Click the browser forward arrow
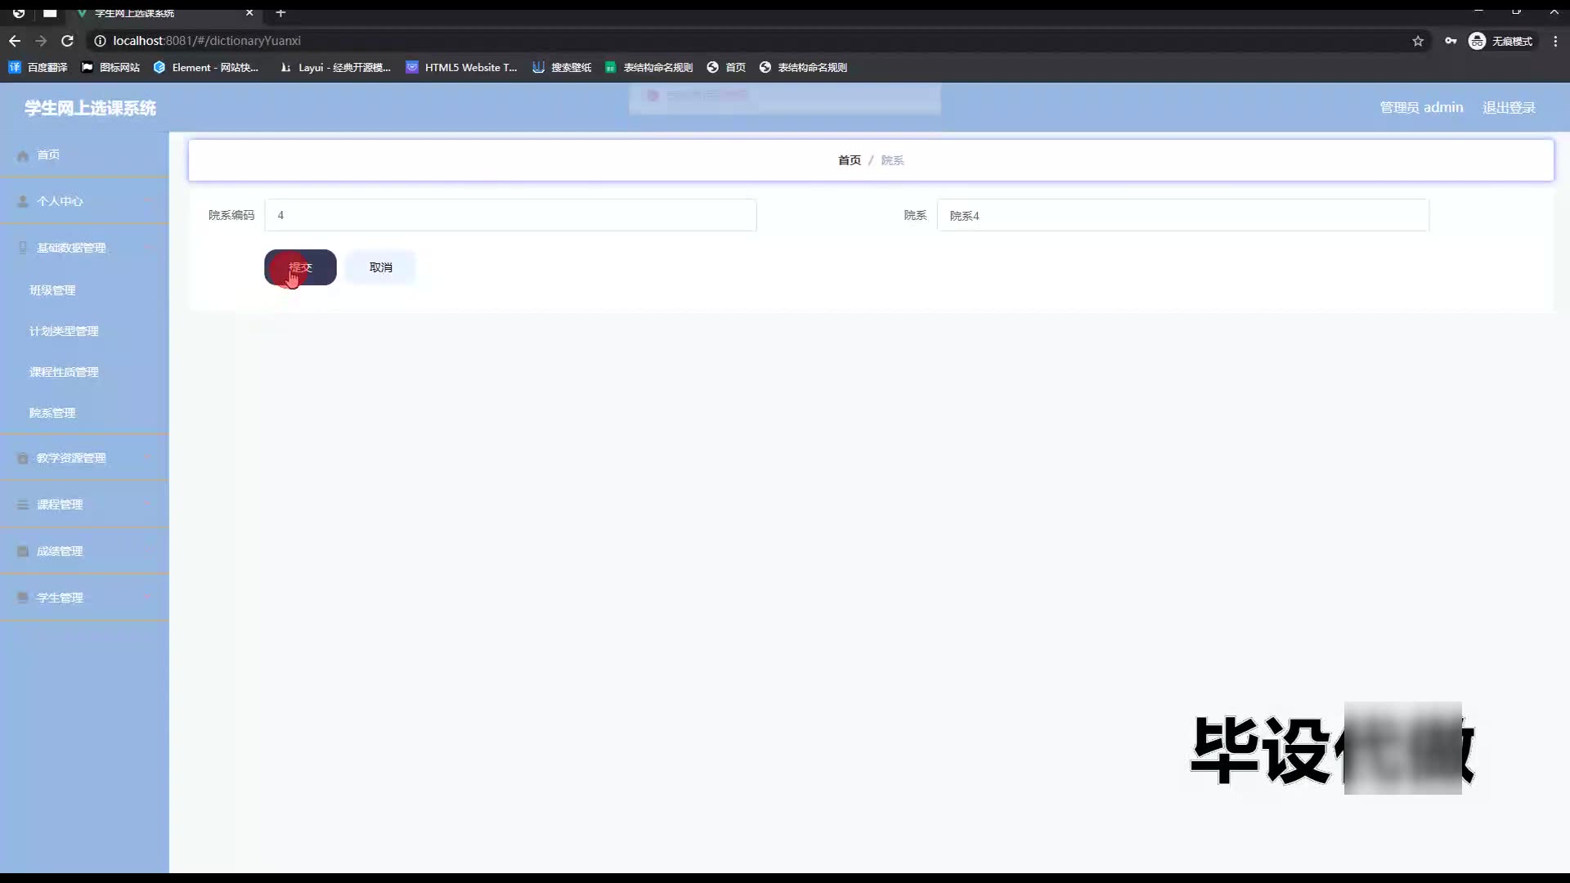This screenshot has height=883, width=1570. tap(41, 41)
